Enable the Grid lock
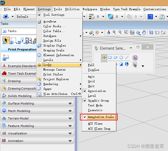The image size is (168, 151). pyautogui.click(x=99, y=81)
